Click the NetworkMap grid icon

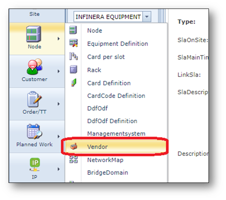74,159
